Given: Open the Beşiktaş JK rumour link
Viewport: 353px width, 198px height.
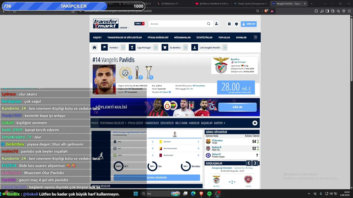Looking at the screenshot, I should (216, 147).
